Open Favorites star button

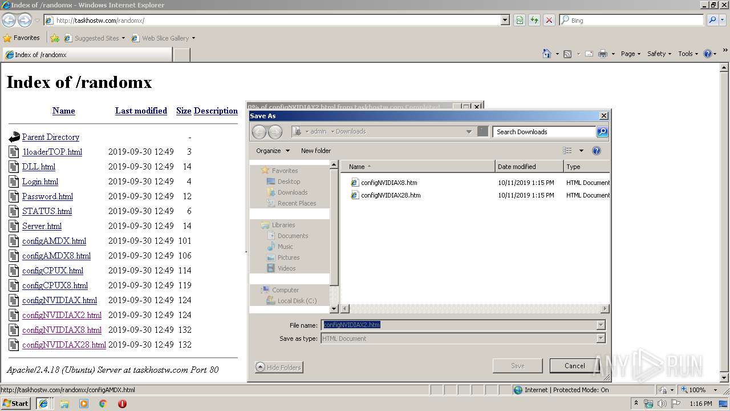[x=22, y=38]
